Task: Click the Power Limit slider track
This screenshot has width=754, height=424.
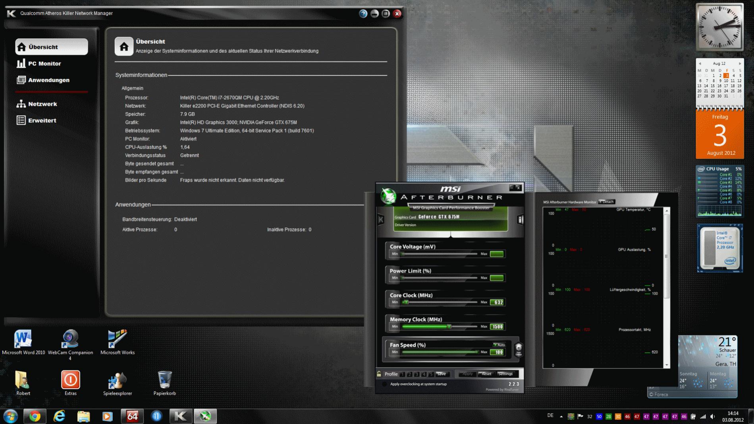Action: [x=440, y=278]
